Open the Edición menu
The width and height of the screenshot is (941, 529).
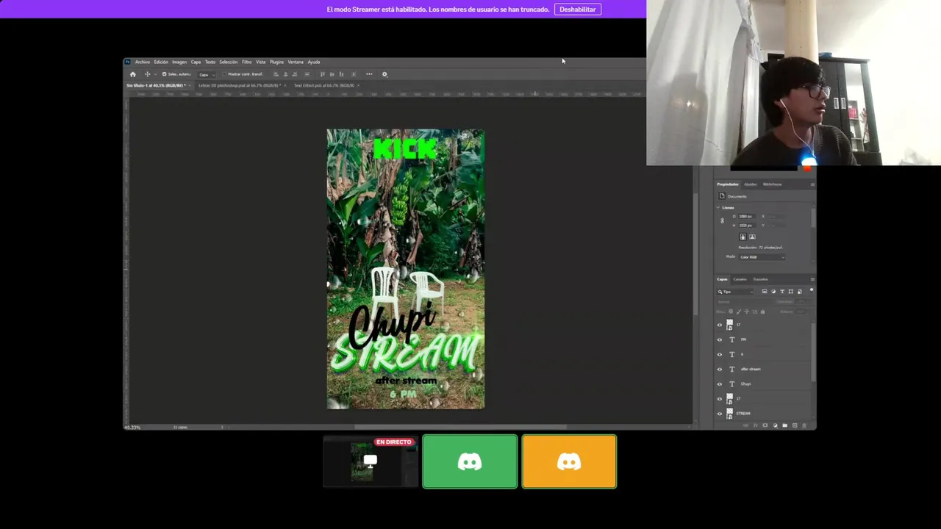(x=161, y=62)
